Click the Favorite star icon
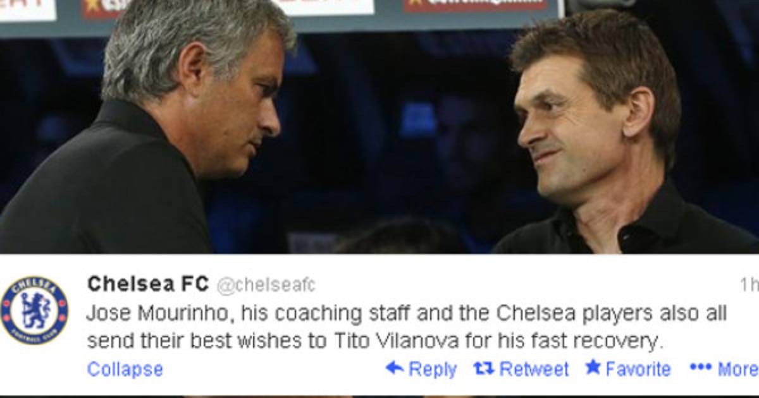 [x=593, y=367]
